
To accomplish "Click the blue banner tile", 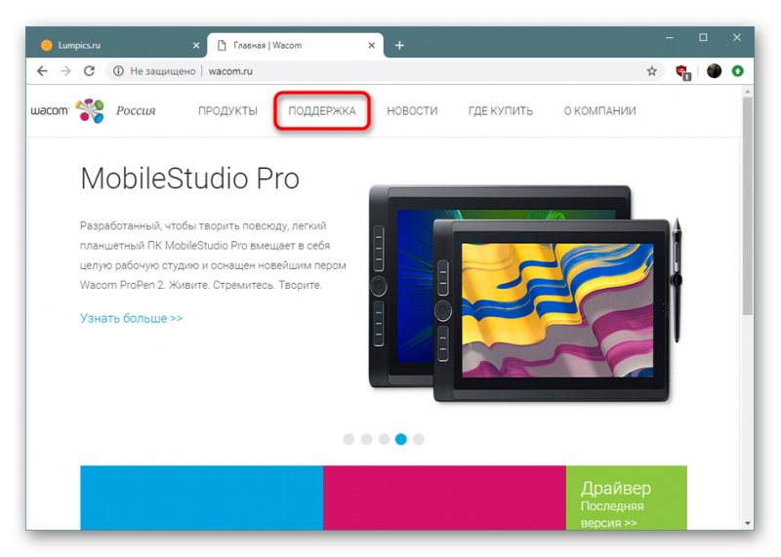I will pos(202,497).
